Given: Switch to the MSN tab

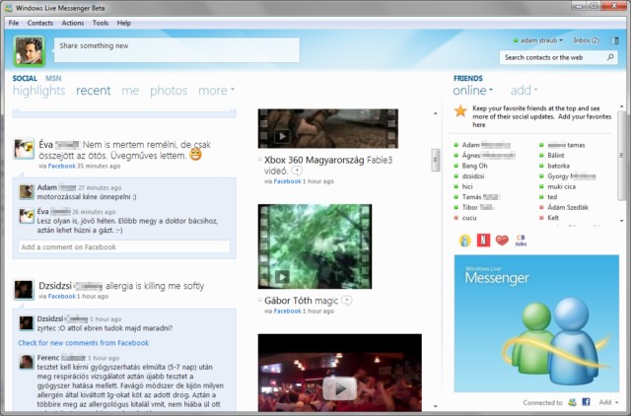Looking at the screenshot, I should (53, 78).
